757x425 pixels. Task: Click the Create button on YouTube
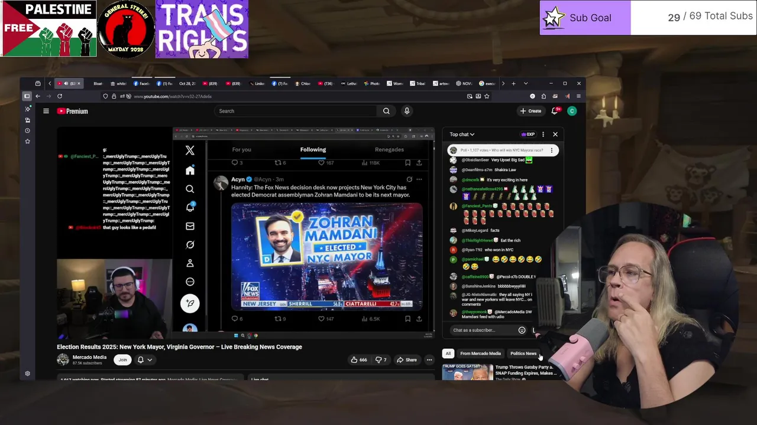tap(530, 111)
